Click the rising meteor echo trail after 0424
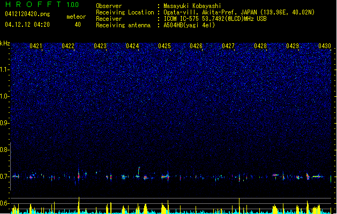The width and height of the screenshot is (337, 214). pyautogui.click(x=139, y=172)
